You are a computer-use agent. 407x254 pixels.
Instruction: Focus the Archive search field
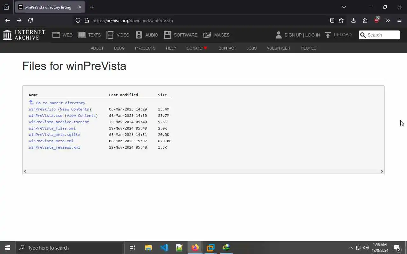coord(379,35)
